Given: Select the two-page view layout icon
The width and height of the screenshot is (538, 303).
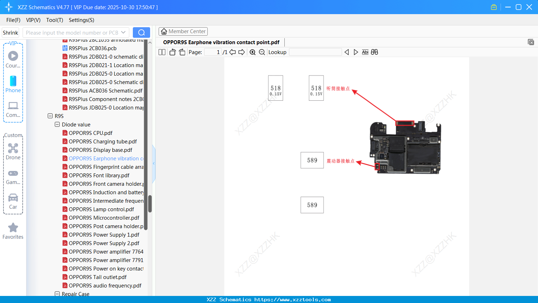Looking at the screenshot, I should pos(161,52).
